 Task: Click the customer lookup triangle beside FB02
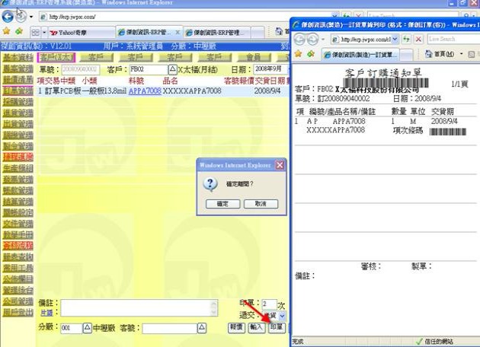[172, 69]
